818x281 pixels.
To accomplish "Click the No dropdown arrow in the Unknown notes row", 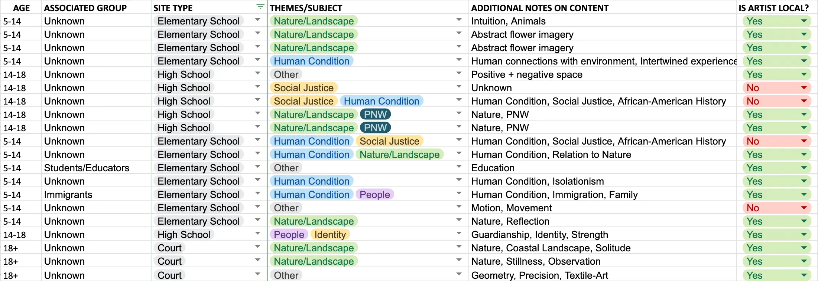I will tap(804, 87).
